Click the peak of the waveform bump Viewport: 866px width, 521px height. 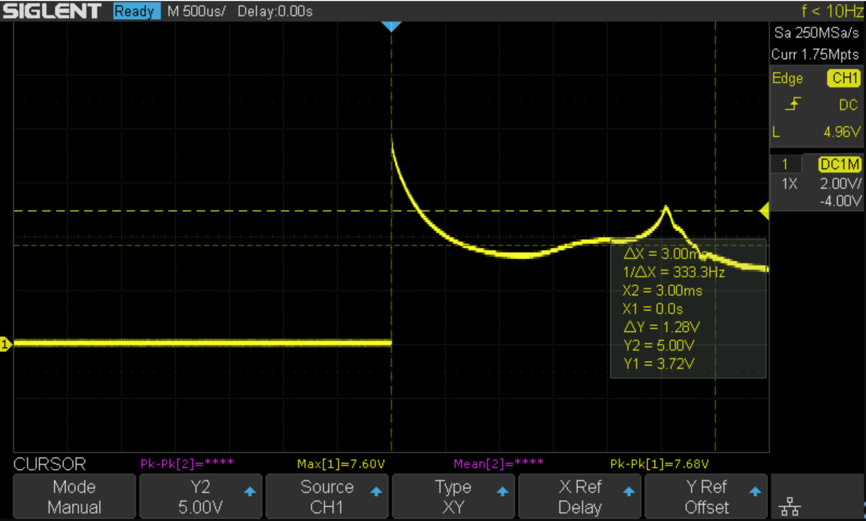666,207
